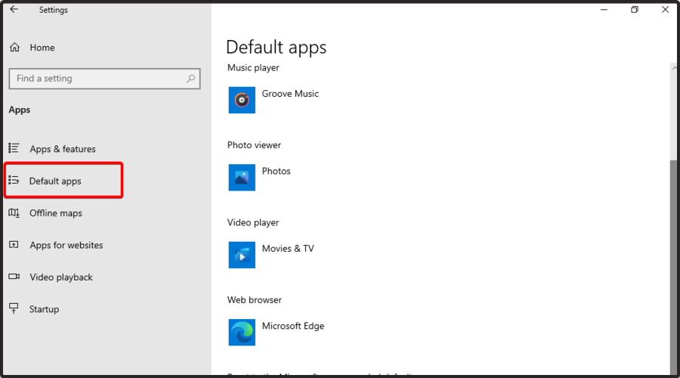
Task: Click the Groove Music app icon
Action: point(242,100)
